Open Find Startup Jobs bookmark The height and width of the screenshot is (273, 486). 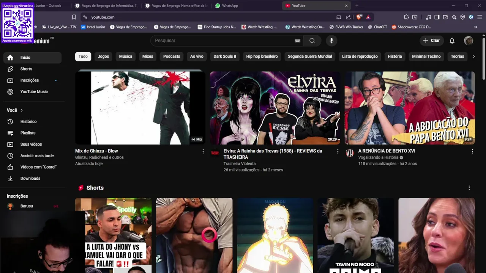[x=217, y=27]
